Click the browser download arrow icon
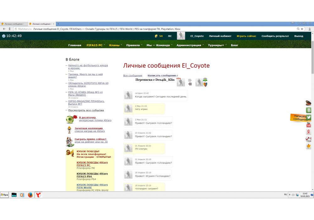This screenshot has height=220, width=314. [310, 29]
